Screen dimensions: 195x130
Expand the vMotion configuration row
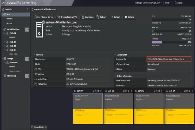click(x=115, y=69)
